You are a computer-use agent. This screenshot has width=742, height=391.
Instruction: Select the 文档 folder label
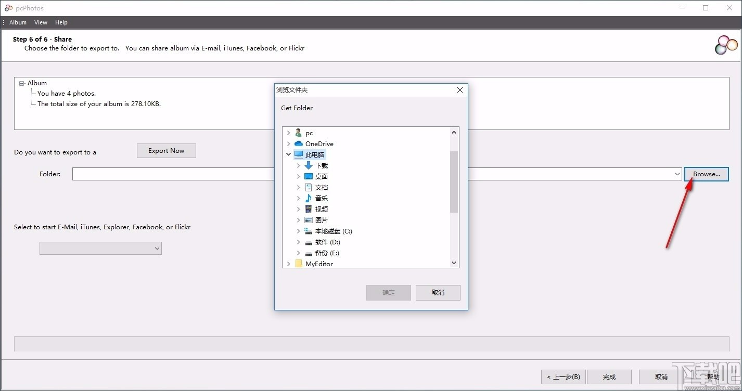(x=322, y=187)
